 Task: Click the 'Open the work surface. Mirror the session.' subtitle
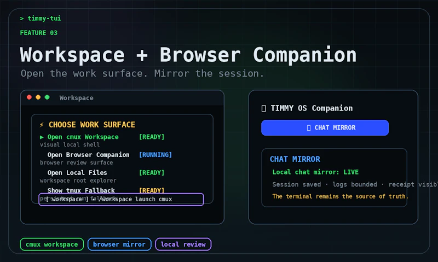[142, 74]
